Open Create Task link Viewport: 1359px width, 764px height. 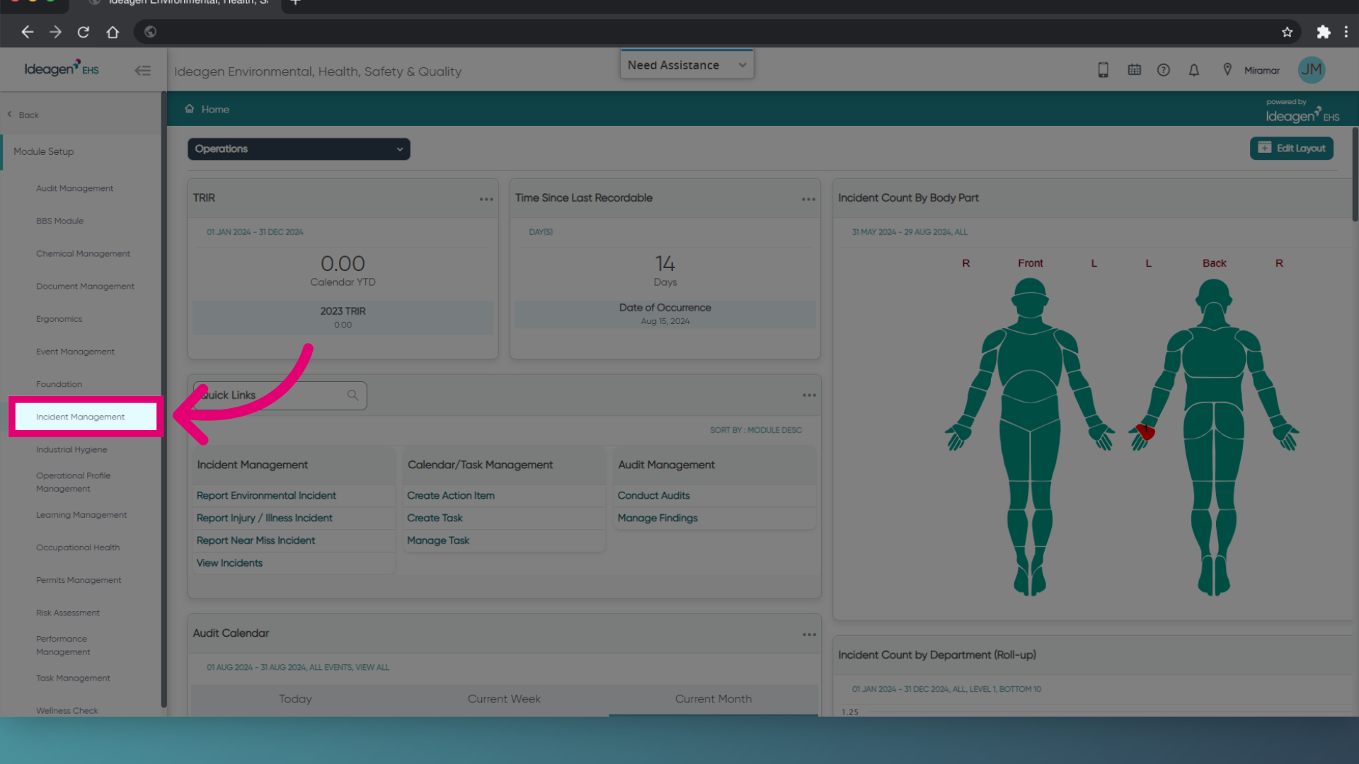pyautogui.click(x=435, y=518)
